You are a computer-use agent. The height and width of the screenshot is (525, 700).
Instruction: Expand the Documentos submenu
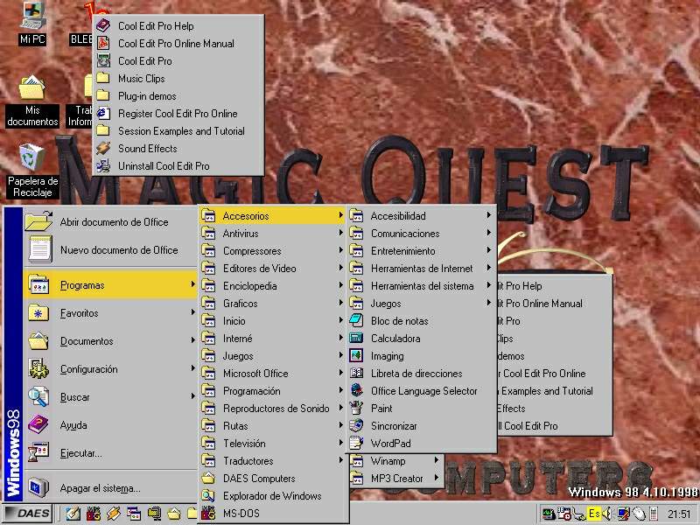(x=111, y=341)
